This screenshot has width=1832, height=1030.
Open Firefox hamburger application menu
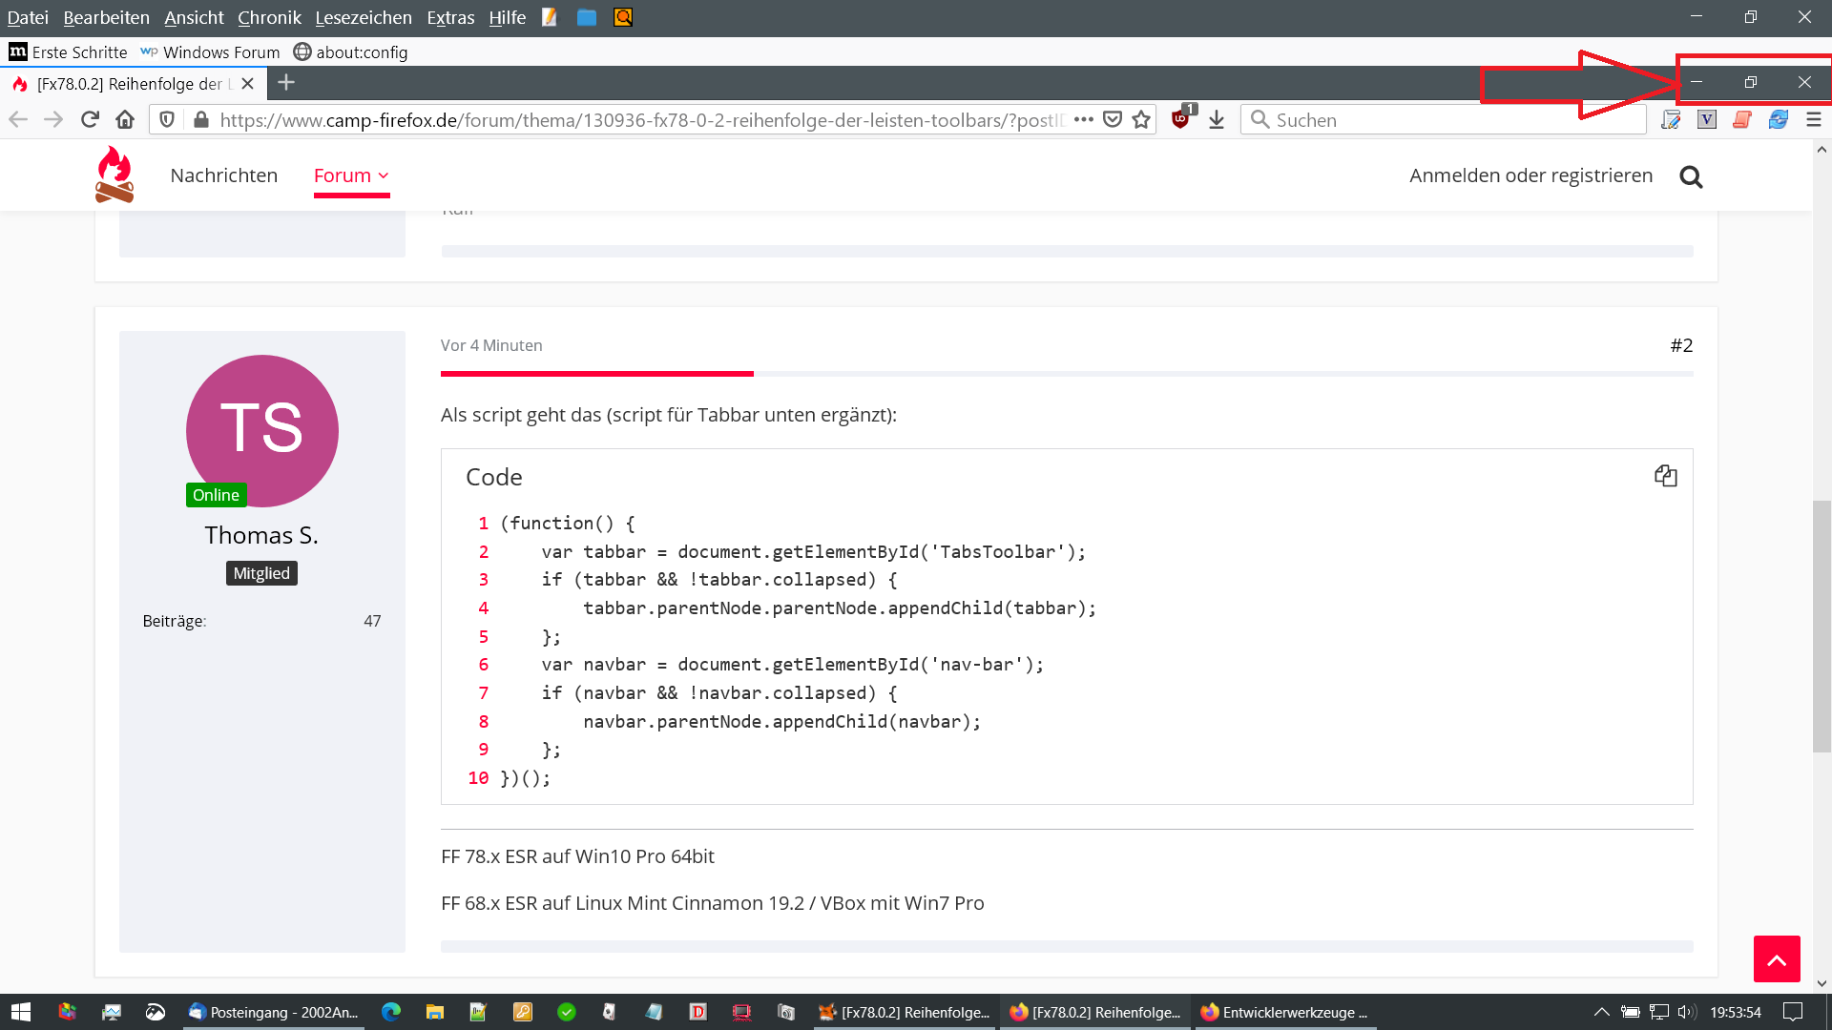1814,119
